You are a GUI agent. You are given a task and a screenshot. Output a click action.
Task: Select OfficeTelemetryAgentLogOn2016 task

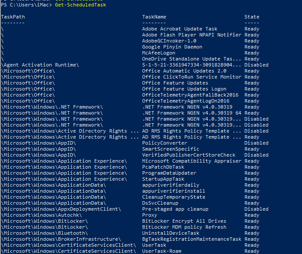[x=186, y=101]
